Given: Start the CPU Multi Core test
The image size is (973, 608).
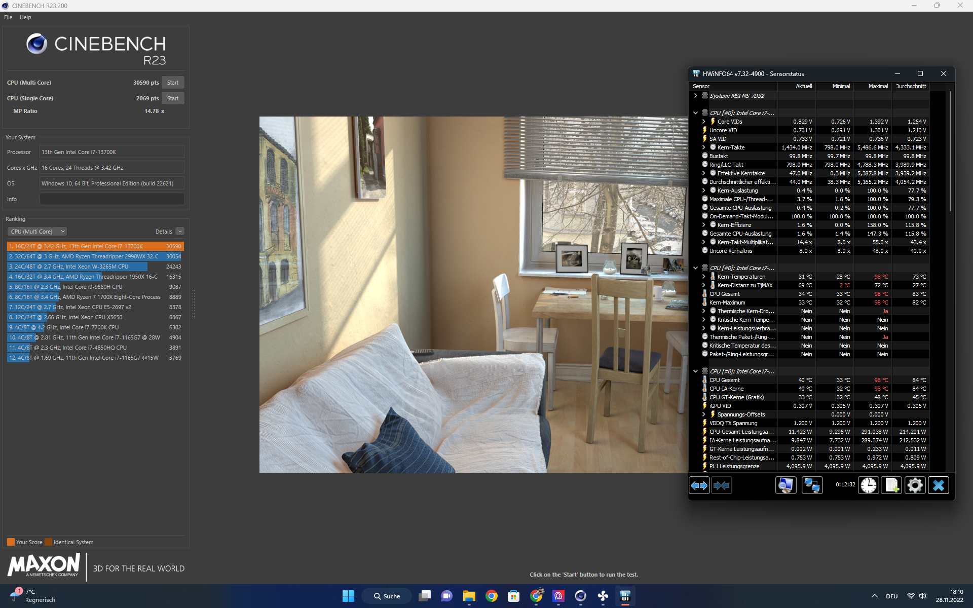Looking at the screenshot, I should tap(173, 83).
